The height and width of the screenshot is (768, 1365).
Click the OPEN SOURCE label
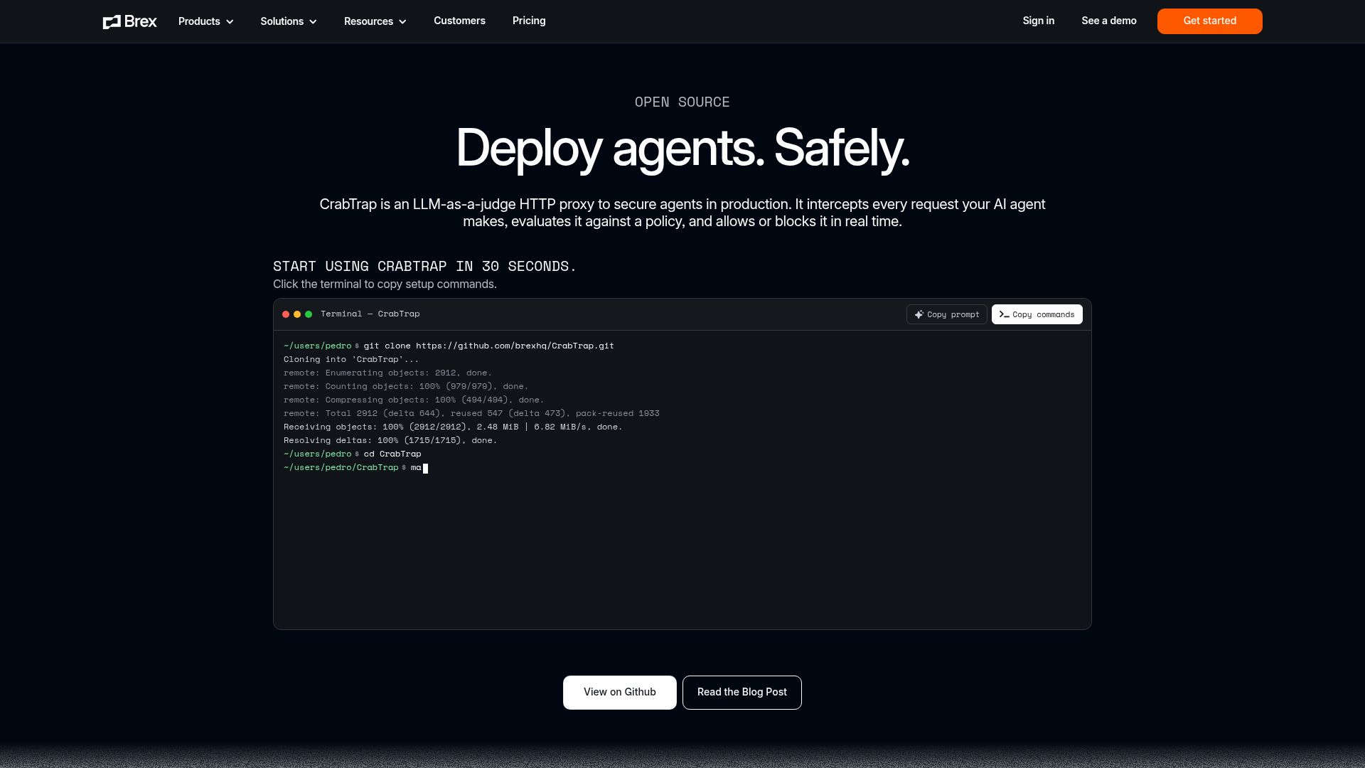pos(682,102)
